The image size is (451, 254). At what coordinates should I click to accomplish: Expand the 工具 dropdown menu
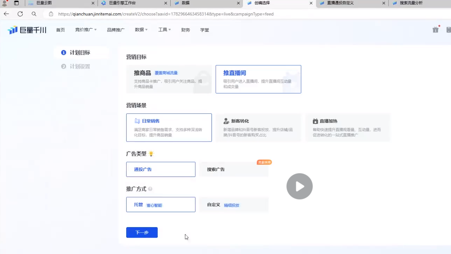(x=164, y=30)
